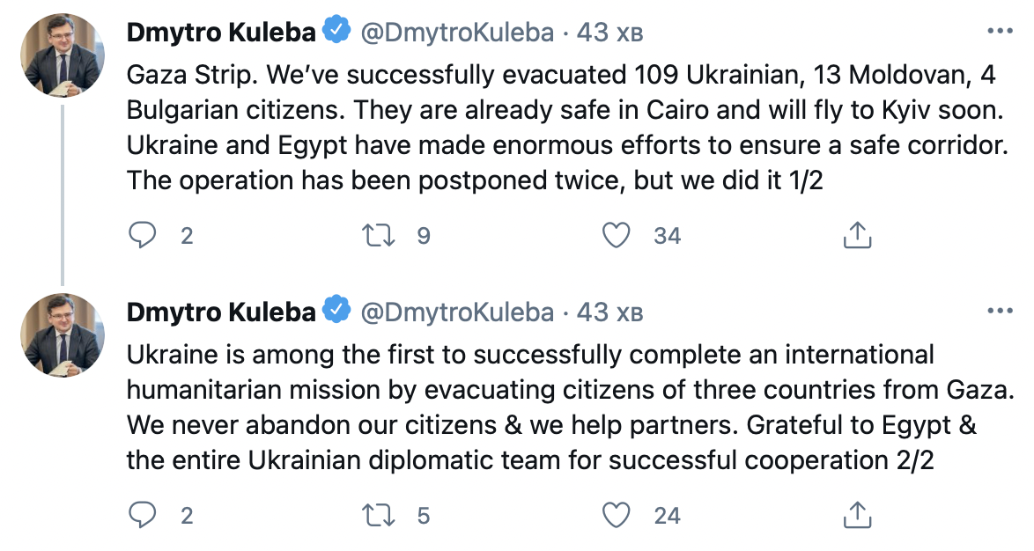Open Dmytro Kuleba's avatar on second tweet
The image size is (1034, 551).
point(62,336)
